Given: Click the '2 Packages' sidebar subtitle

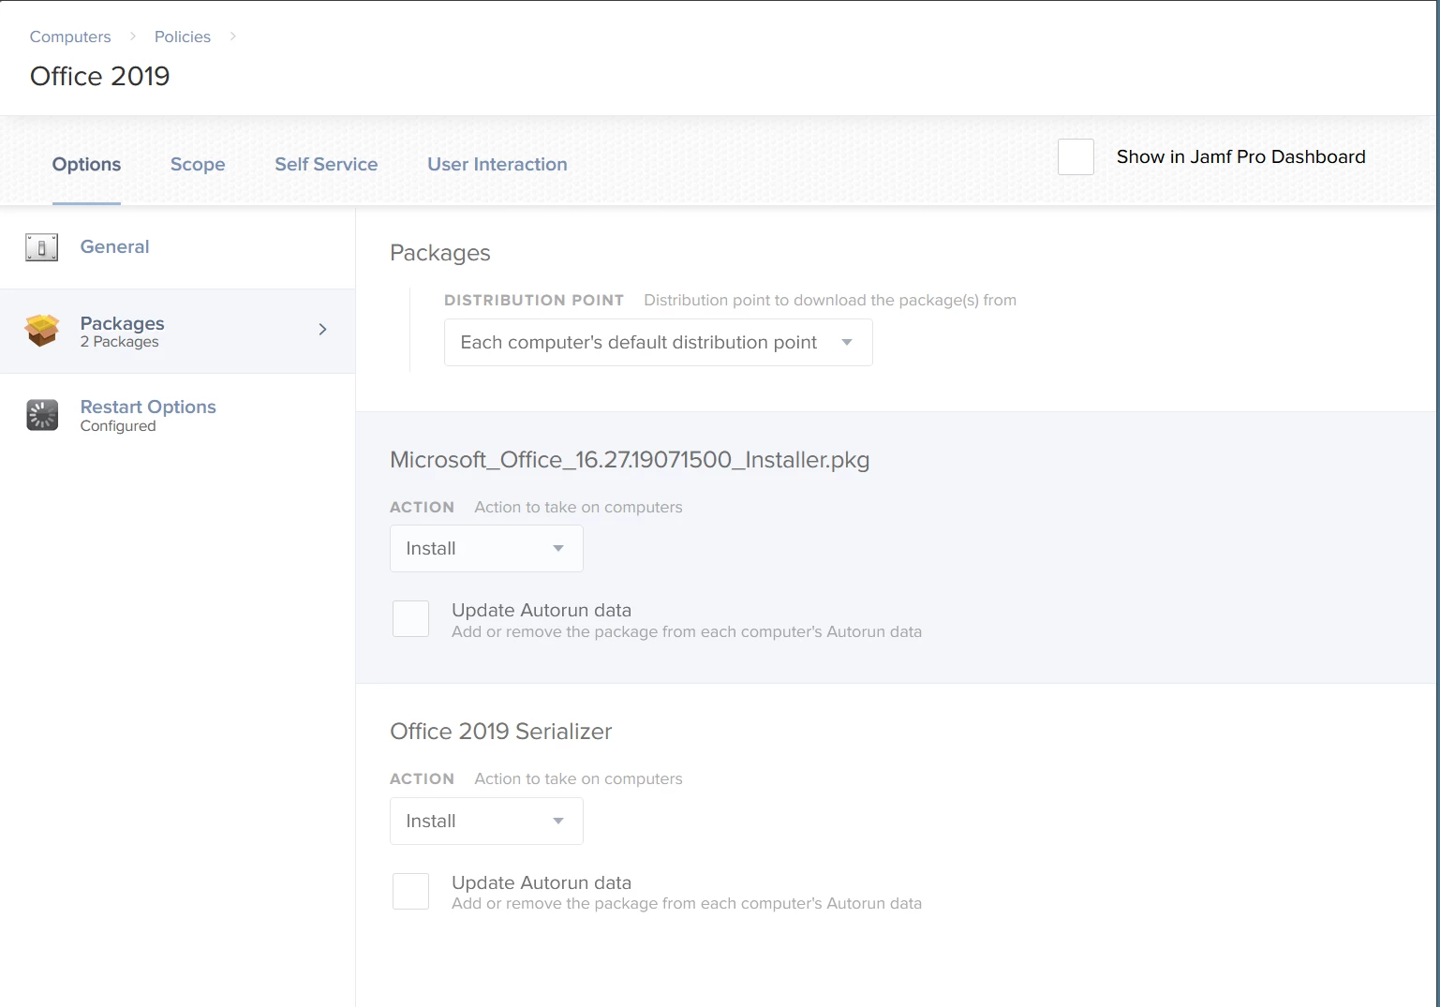Looking at the screenshot, I should (120, 342).
